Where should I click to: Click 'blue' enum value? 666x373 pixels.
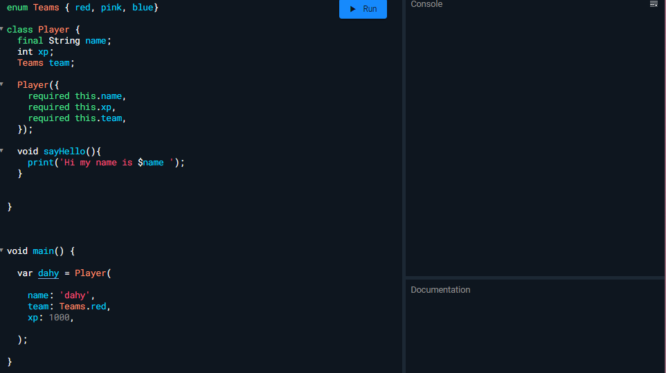click(x=143, y=8)
